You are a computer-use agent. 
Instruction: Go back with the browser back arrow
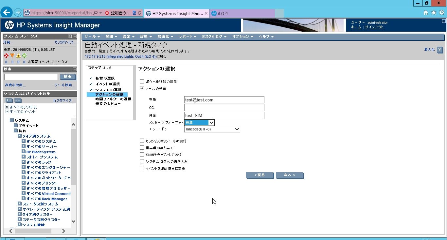7,13
